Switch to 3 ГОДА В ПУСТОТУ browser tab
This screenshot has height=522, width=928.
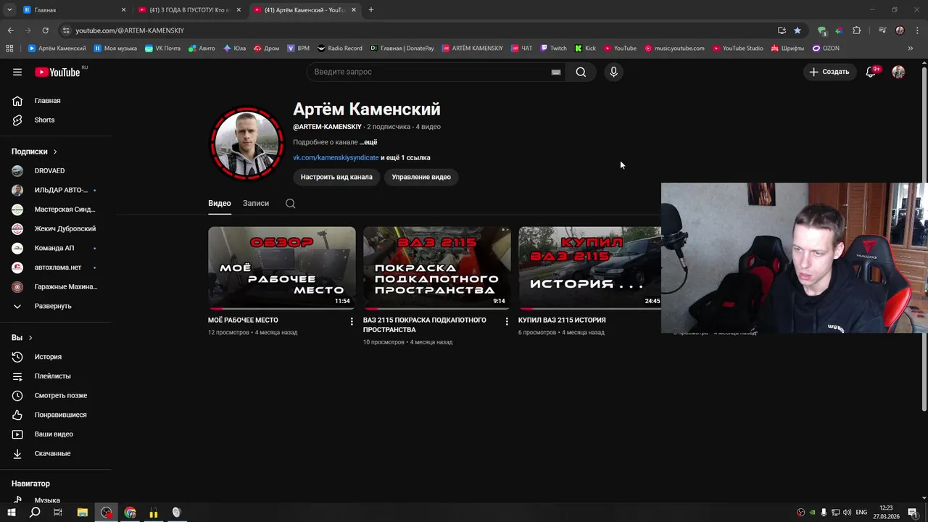[x=189, y=10]
